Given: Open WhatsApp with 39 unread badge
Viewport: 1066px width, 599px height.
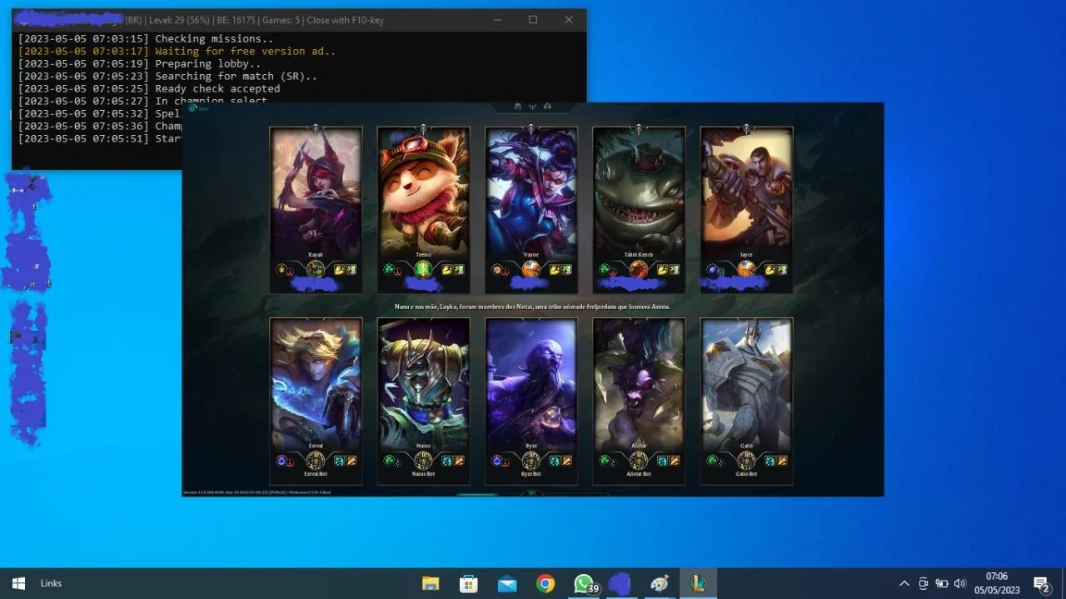Looking at the screenshot, I should pyautogui.click(x=585, y=583).
